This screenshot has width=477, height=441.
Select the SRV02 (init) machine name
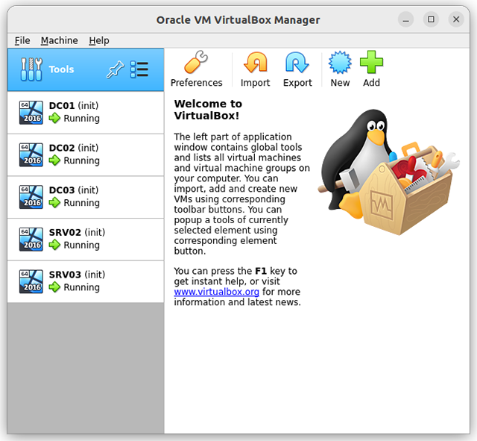click(77, 232)
